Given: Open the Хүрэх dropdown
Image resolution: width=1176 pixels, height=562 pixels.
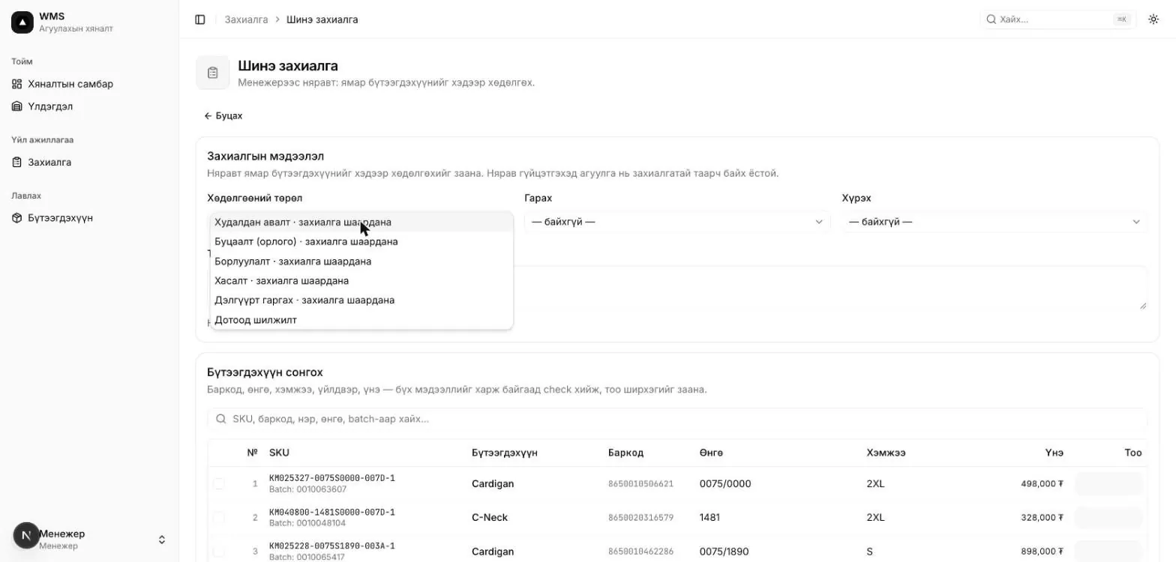Looking at the screenshot, I should [x=994, y=222].
